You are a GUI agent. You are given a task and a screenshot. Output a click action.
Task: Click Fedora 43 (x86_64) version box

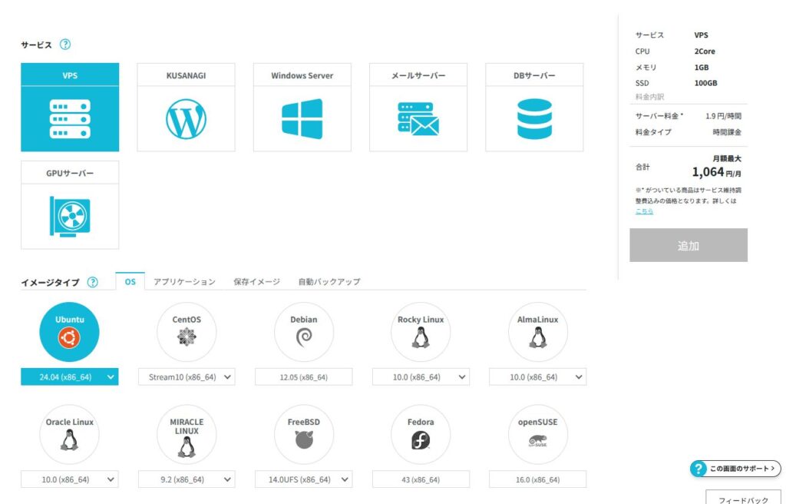421,479
